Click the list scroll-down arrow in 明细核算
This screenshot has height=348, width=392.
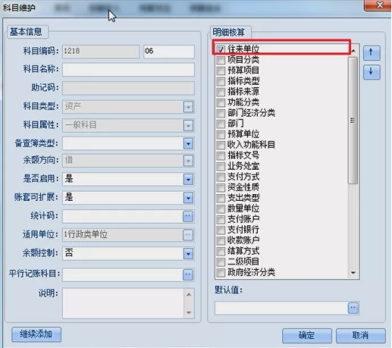click(x=353, y=273)
